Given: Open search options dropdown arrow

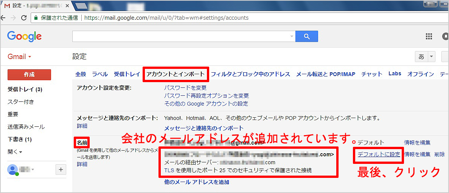Looking at the screenshot, I should [x=292, y=36].
